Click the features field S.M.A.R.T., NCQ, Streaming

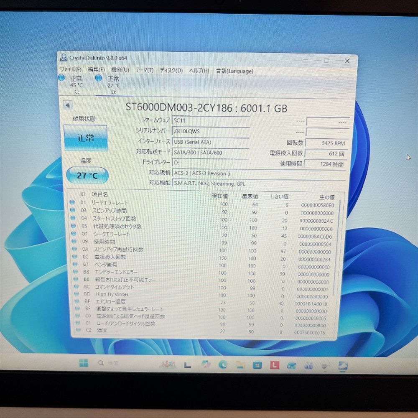click(259, 184)
